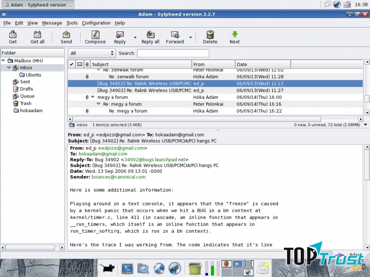
Task: Sort messages by the mark checkmark column
Action: tap(72, 64)
